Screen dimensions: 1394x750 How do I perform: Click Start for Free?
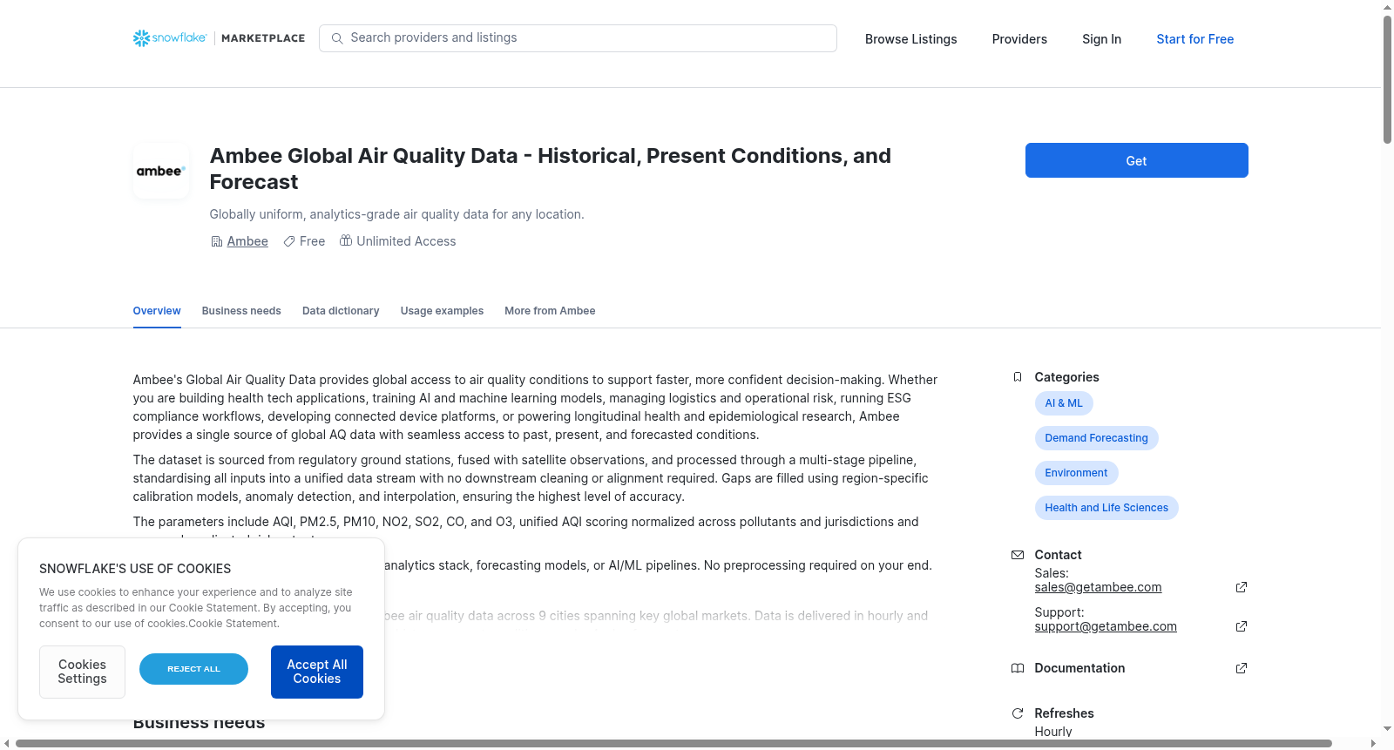pyautogui.click(x=1195, y=39)
